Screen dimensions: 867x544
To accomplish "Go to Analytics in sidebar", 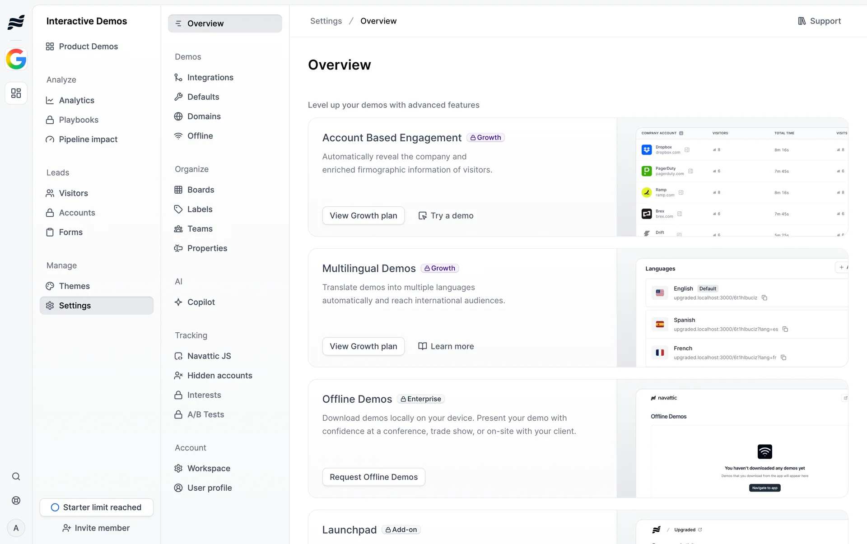I will 76,100.
